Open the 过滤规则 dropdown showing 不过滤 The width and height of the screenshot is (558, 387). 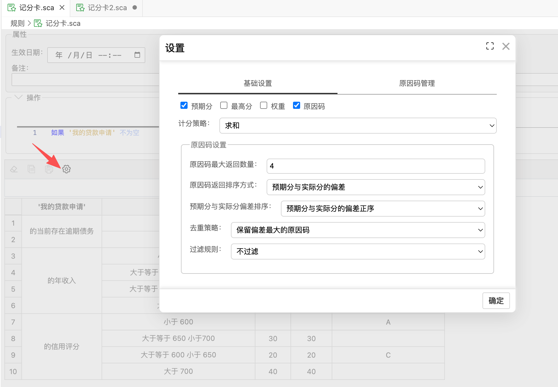point(358,251)
